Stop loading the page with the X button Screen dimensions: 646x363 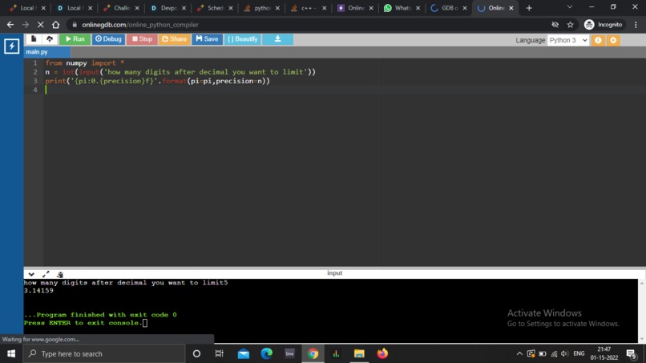click(40, 25)
